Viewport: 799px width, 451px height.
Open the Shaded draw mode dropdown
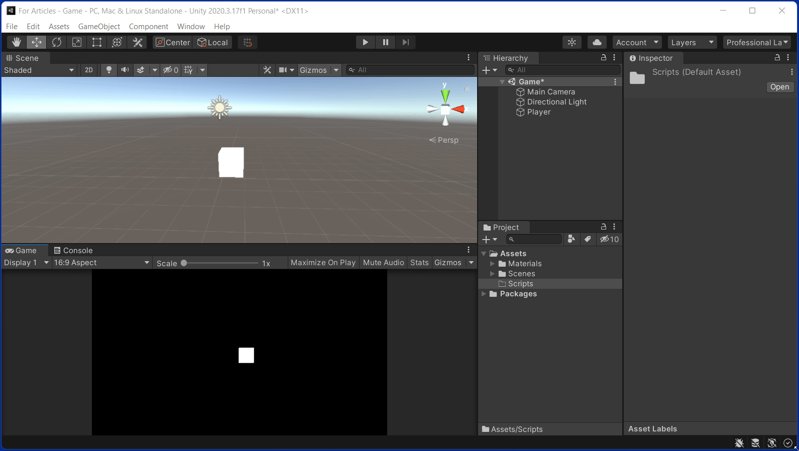(x=39, y=70)
